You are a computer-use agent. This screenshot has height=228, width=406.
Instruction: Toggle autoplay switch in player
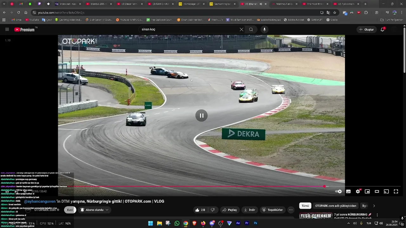338,191
